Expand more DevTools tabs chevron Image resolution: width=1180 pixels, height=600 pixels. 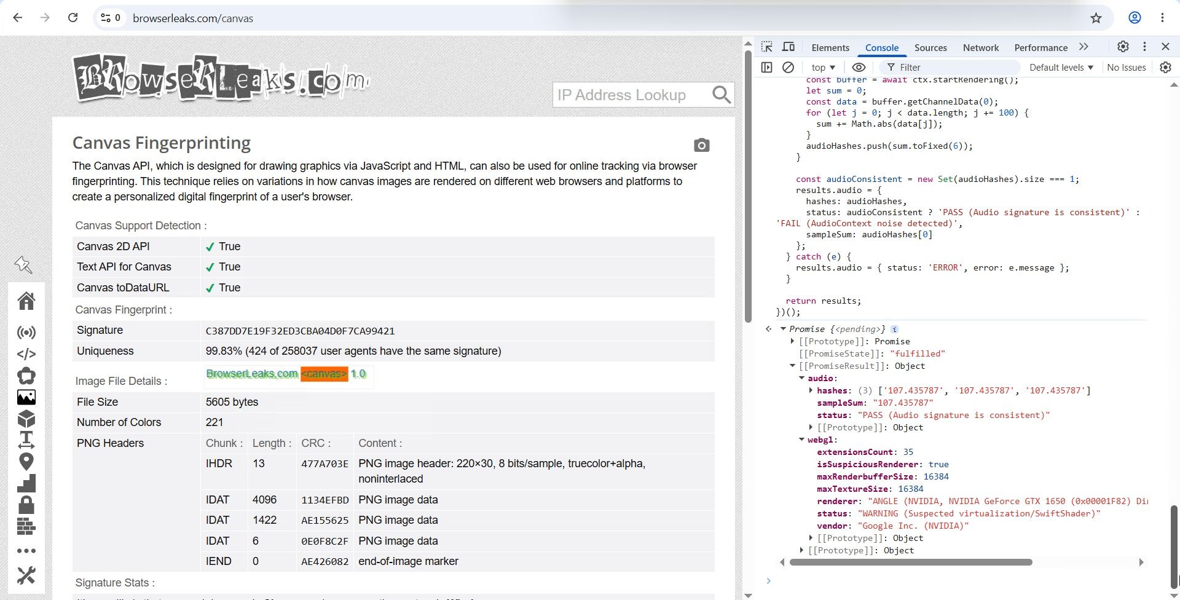(x=1084, y=47)
